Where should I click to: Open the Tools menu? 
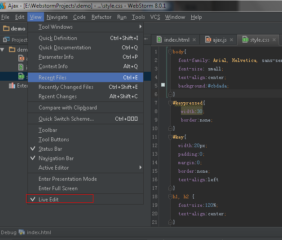click(138, 17)
